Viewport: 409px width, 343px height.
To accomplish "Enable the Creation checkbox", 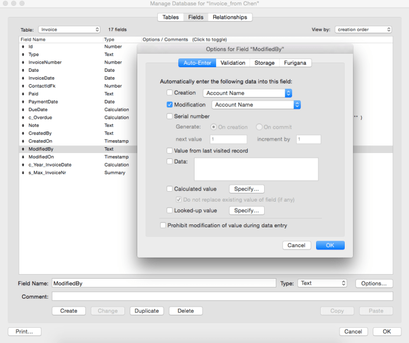I will [170, 93].
